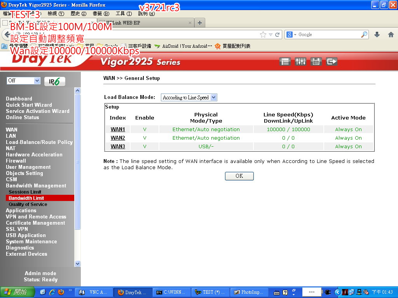Open URL history dropdown arrow
Image resolution: width=398 pixels, height=298 pixels.
271,35
